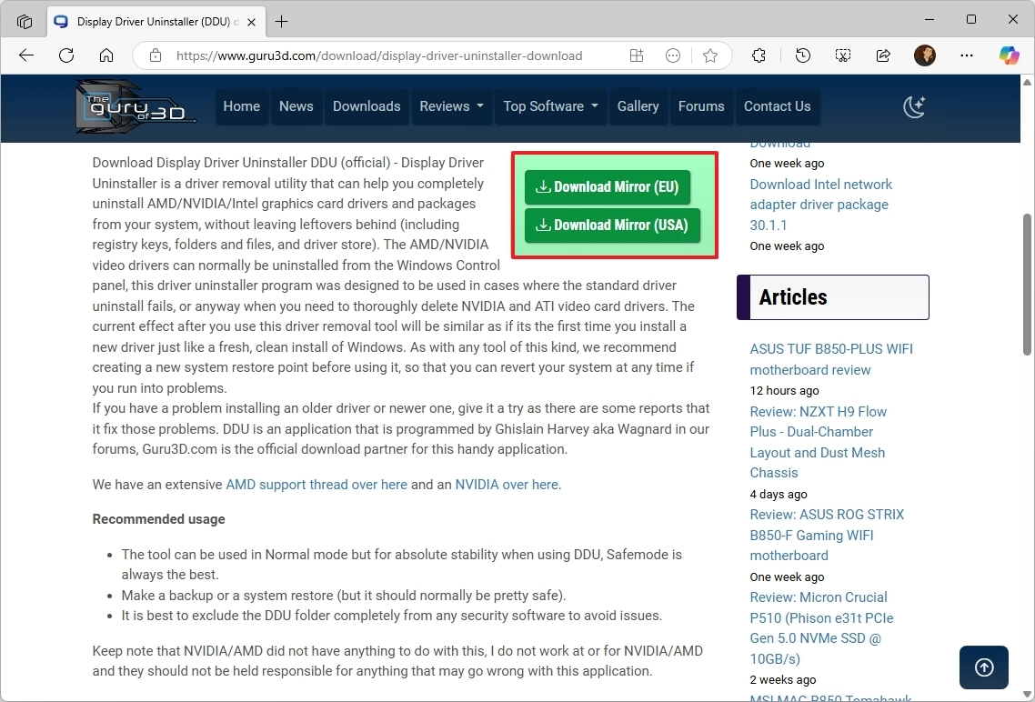
Task: Click the '2 weeks ago' timestamp
Action: pyautogui.click(x=783, y=679)
